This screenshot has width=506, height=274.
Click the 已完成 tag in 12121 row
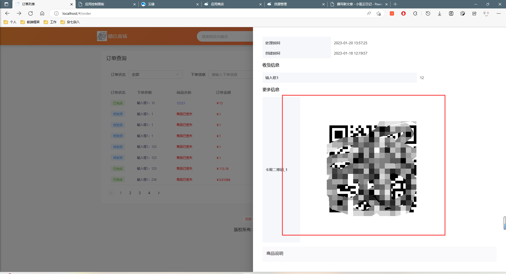pyautogui.click(x=118, y=103)
